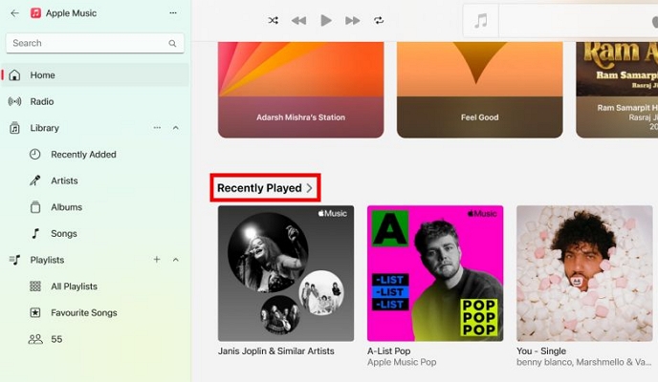Click the Apple Music app logo
658x382 pixels.
35,13
